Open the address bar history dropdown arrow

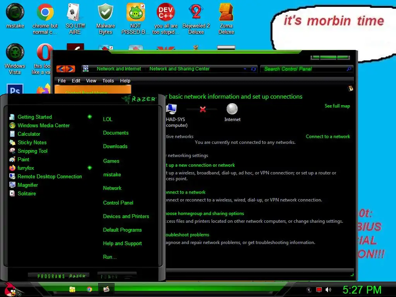(x=245, y=69)
